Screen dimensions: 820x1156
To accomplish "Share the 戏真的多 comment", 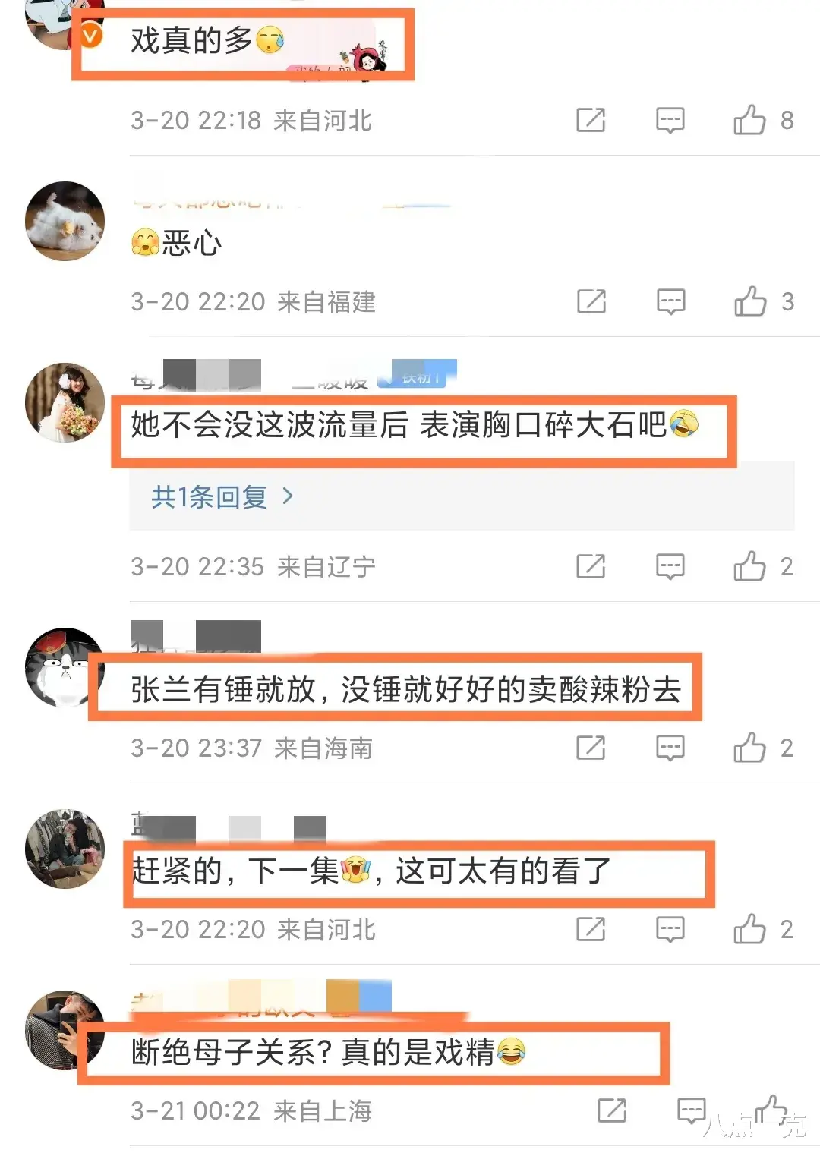I will click(x=591, y=120).
